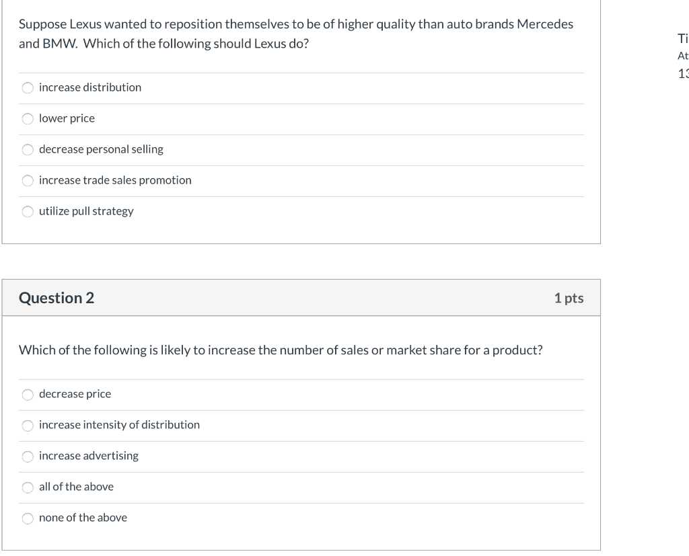Click the 'Question 2' heading
The image size is (689, 556).
pyautogui.click(x=57, y=298)
